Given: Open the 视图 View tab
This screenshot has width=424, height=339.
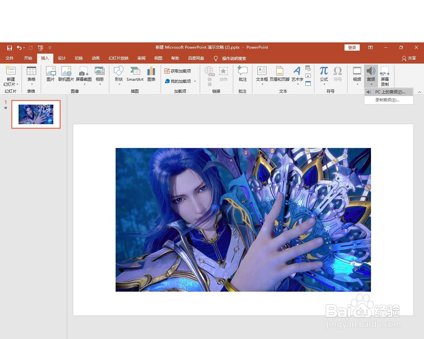Looking at the screenshot, I should click(x=158, y=58).
